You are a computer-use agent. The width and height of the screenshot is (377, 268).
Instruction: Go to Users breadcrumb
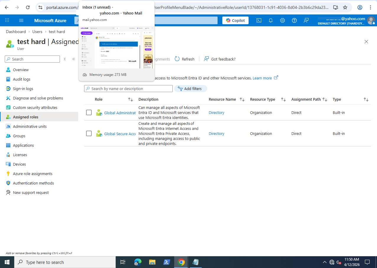click(37, 32)
